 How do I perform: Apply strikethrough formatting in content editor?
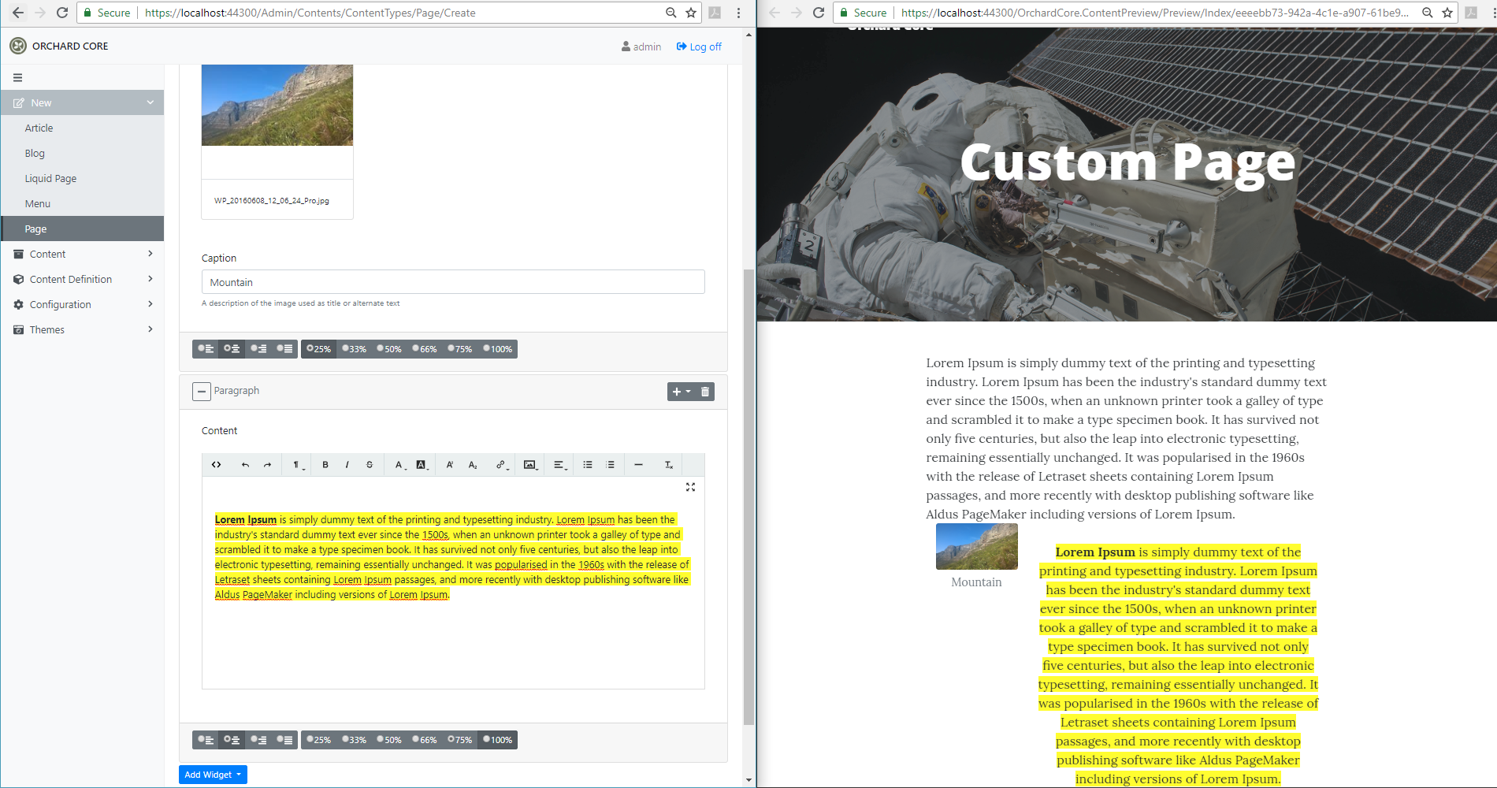(369, 465)
